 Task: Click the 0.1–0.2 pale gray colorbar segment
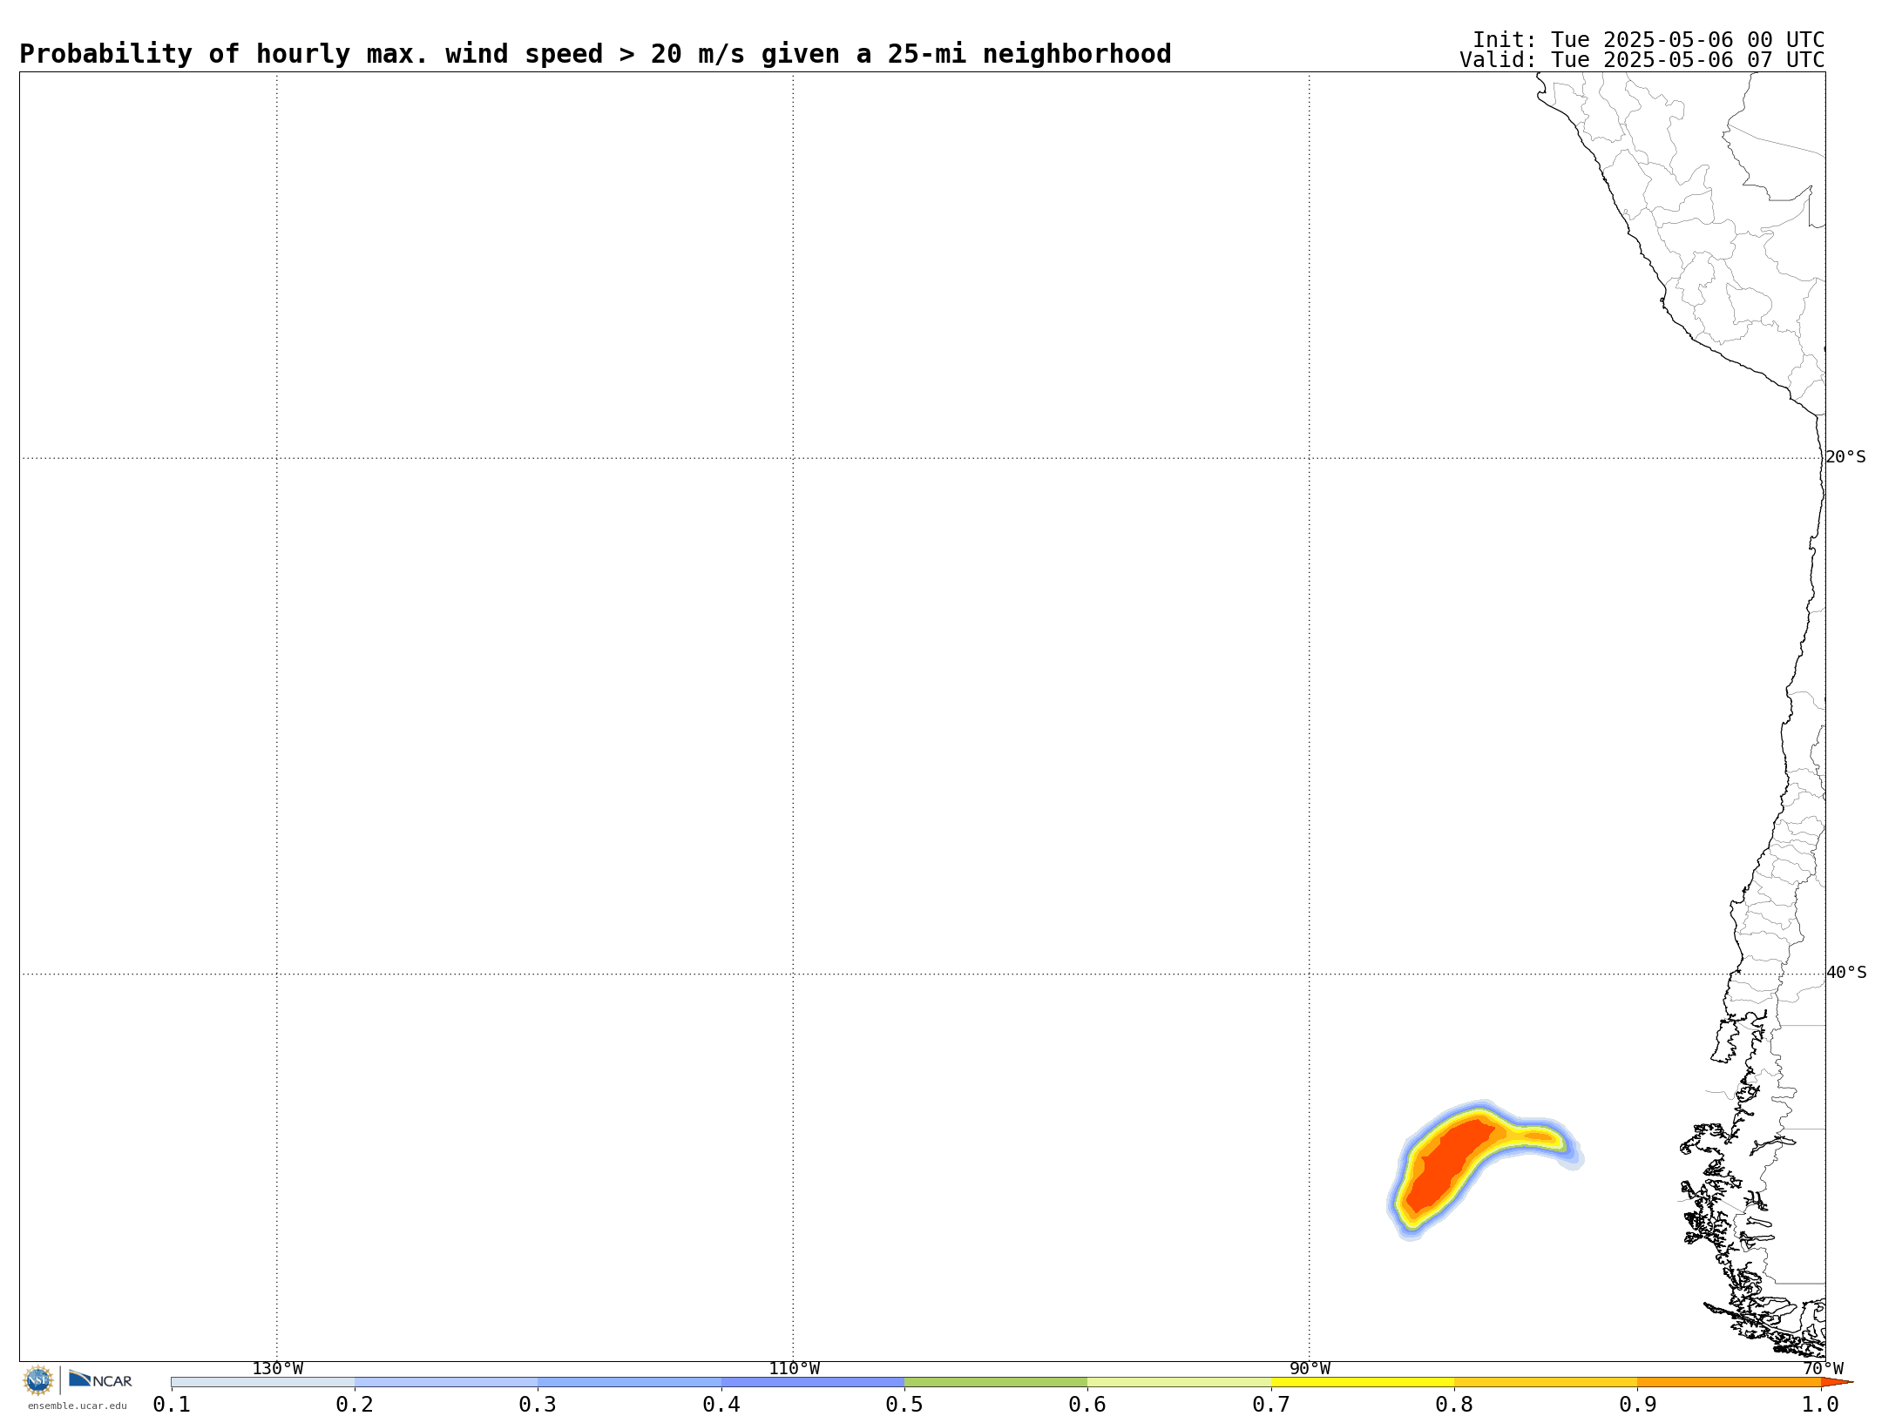[263, 1382]
